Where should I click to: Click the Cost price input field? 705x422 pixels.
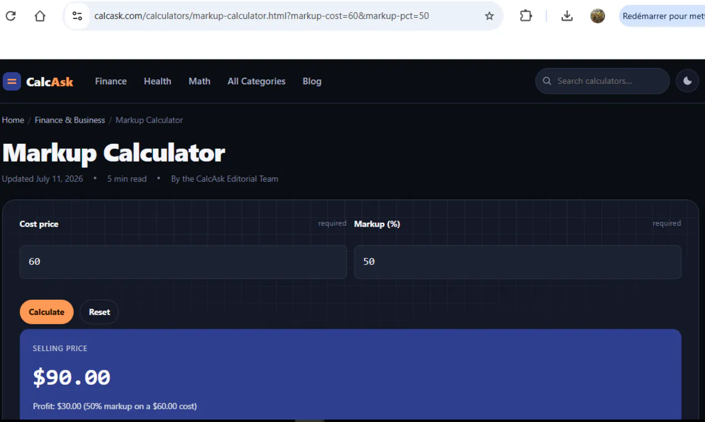pos(183,262)
